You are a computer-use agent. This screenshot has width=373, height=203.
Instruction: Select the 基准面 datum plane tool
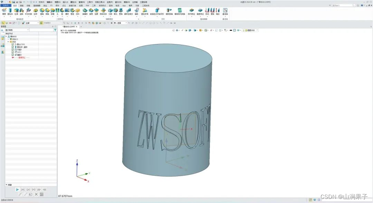point(225,11)
